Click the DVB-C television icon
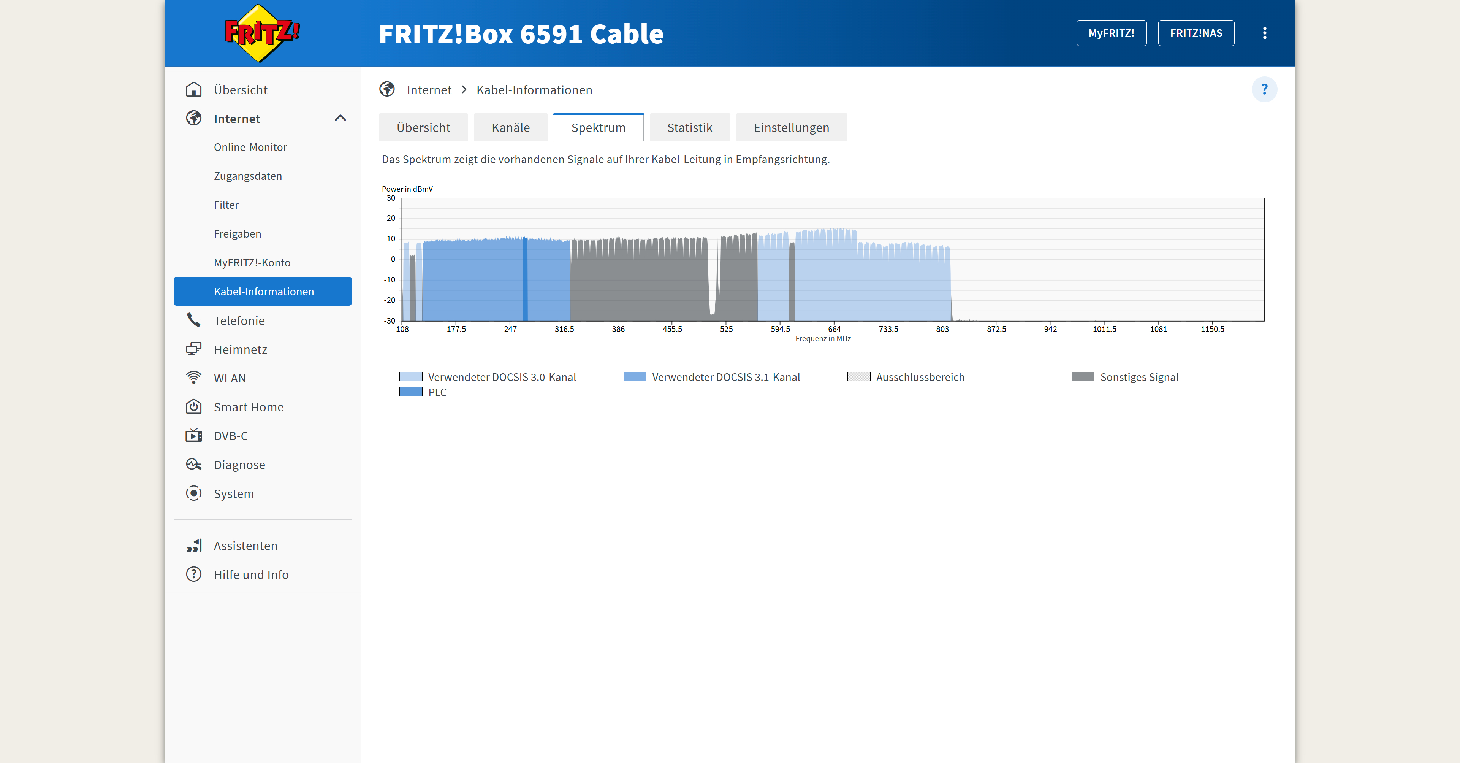This screenshot has width=1460, height=763. (193, 435)
